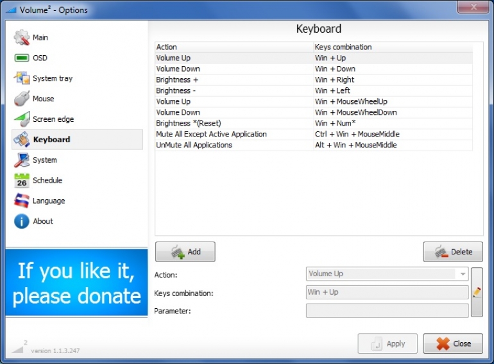
Task: Click the Main wrench icon in sidebar
Action: click(21, 37)
